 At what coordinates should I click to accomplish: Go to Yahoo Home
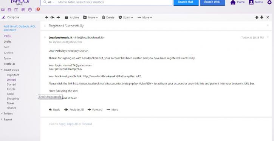click(237, 2)
